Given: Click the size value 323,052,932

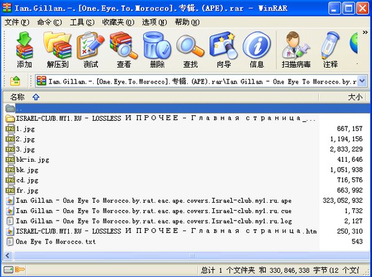Looking at the screenshot, I should (343, 201).
